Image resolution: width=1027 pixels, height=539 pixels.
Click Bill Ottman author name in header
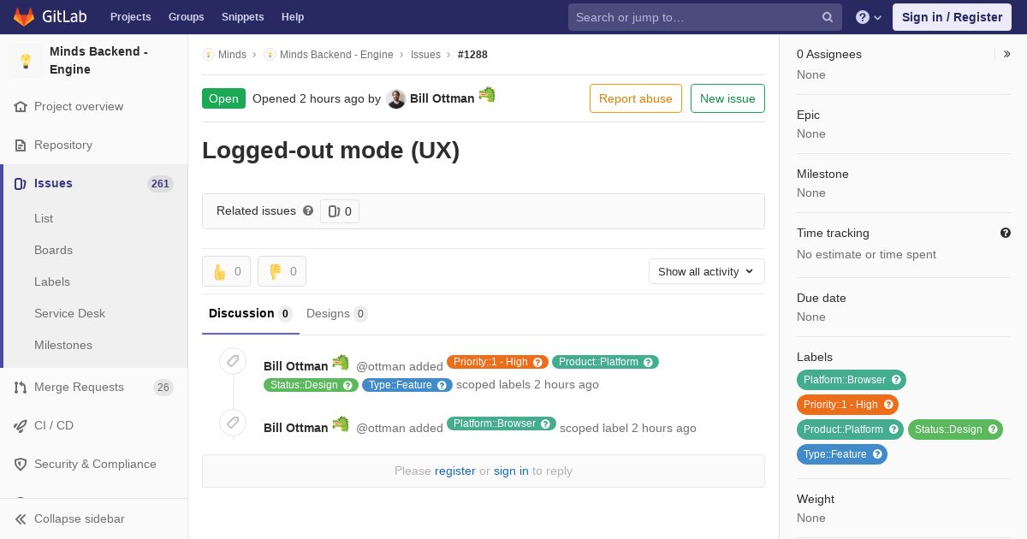pyautogui.click(x=442, y=98)
